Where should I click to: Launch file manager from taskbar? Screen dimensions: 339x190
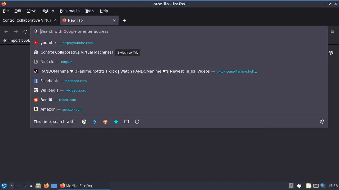point(38,186)
